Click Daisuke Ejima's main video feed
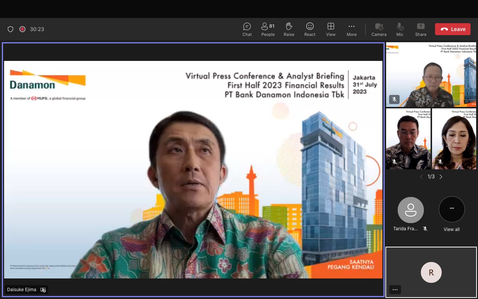 (x=193, y=170)
